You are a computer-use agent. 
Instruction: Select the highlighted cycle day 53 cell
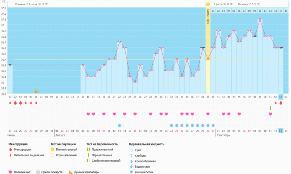pyautogui.click(x=281, y=97)
